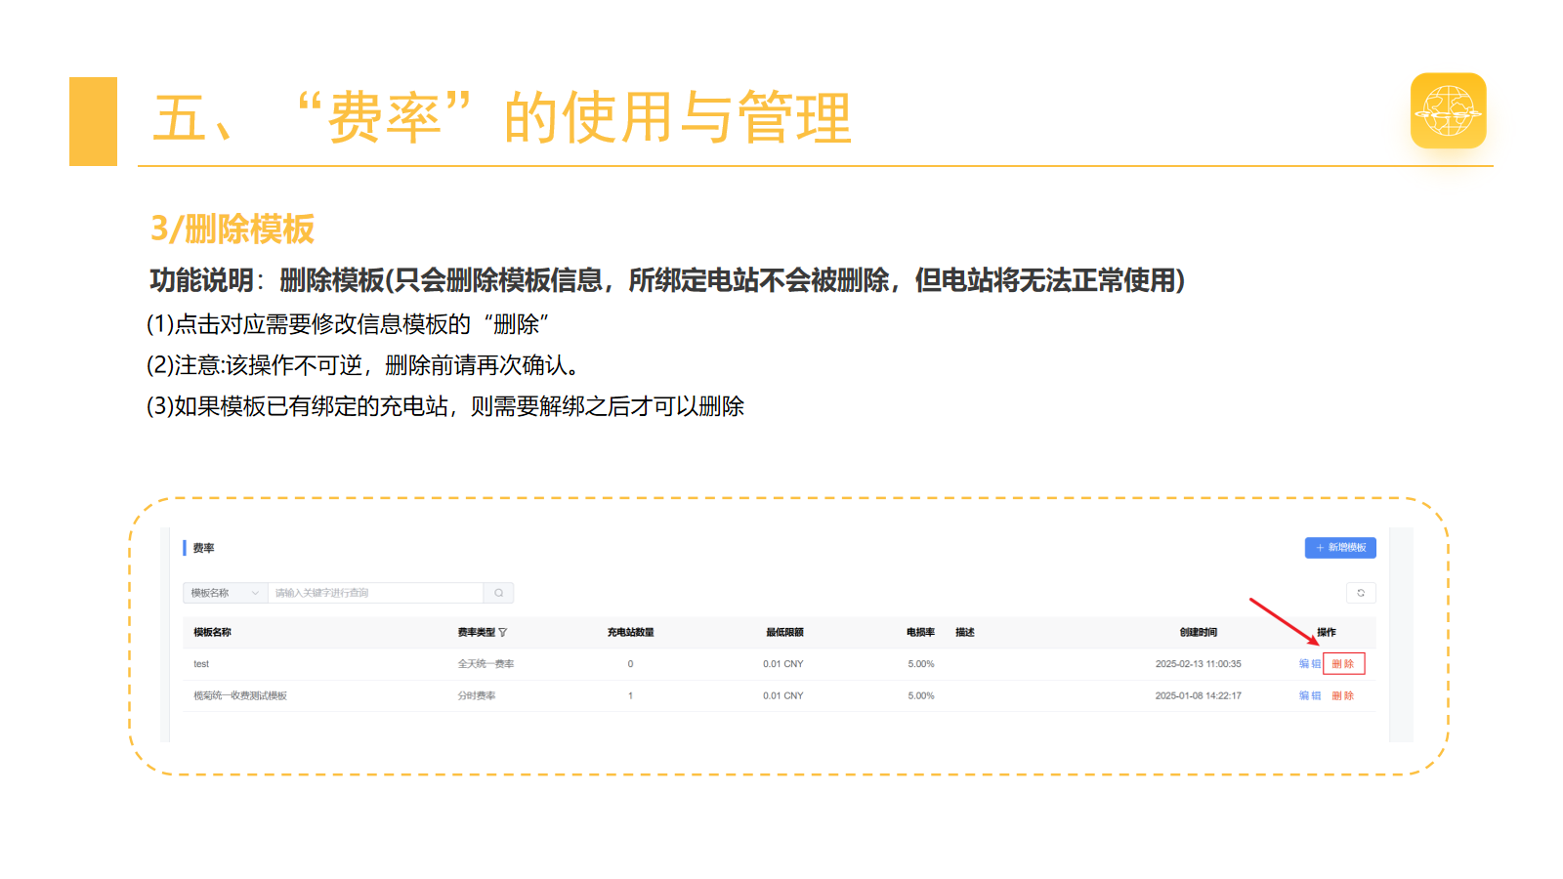
Task: Select the 榄菊统一收费测试模板 name cell
Action: 240,696
